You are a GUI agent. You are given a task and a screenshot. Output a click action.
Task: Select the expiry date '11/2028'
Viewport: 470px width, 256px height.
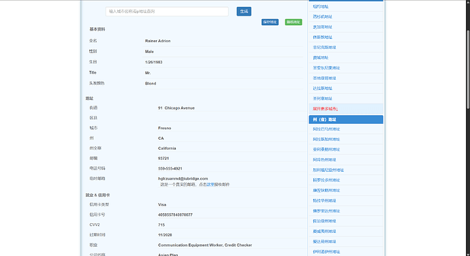point(165,235)
